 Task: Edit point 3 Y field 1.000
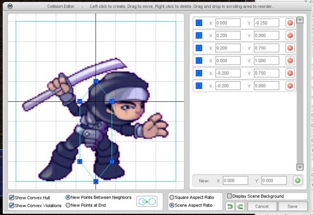pos(267,61)
